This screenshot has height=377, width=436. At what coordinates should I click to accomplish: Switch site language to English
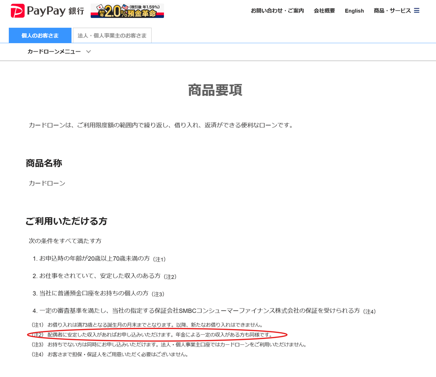point(354,11)
